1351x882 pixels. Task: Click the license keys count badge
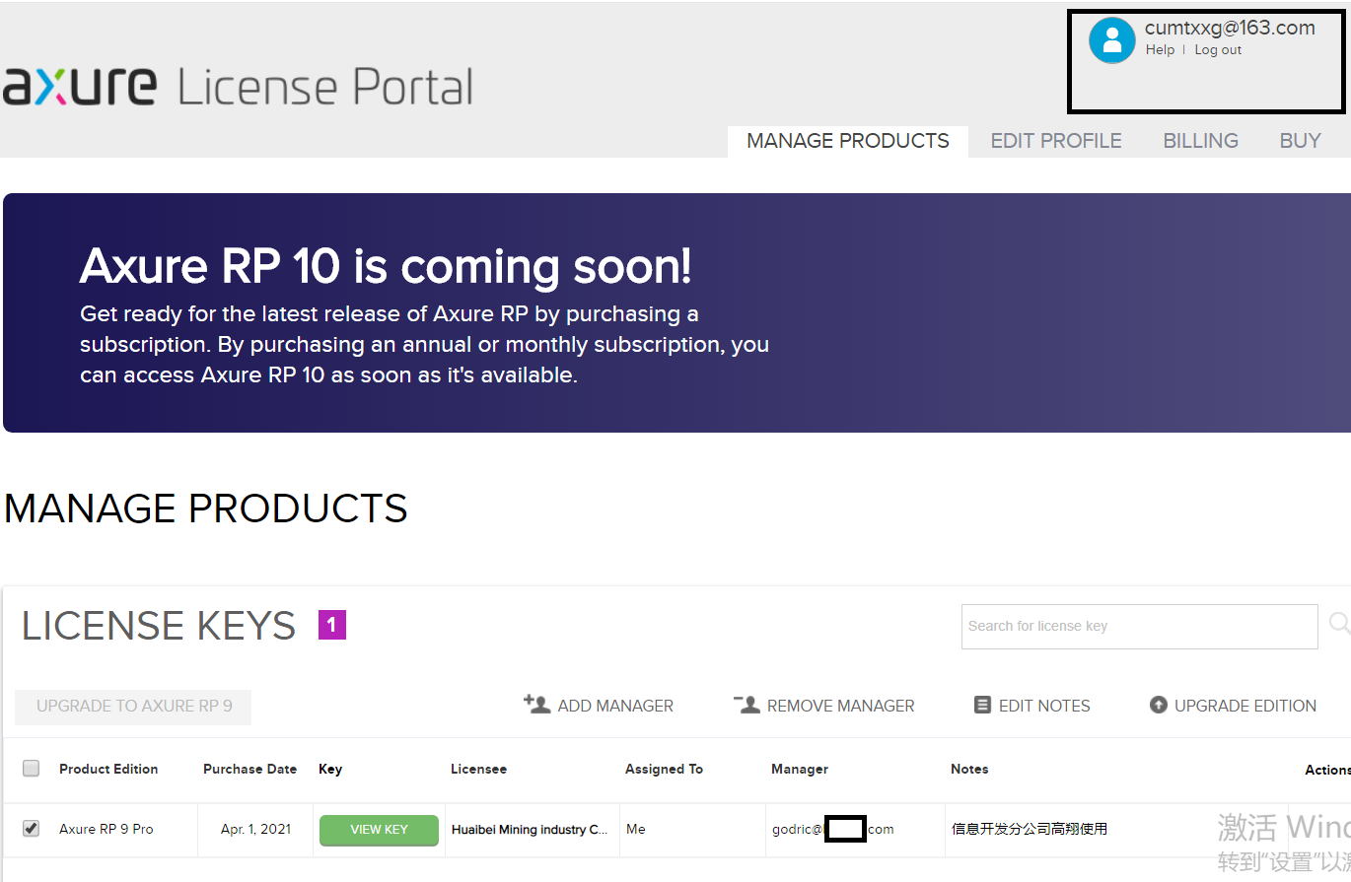(332, 625)
